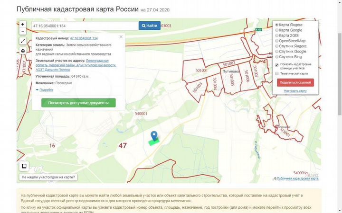Select OpenStreetMap radio option
342x213 pixels.
pyautogui.click(x=277, y=41)
